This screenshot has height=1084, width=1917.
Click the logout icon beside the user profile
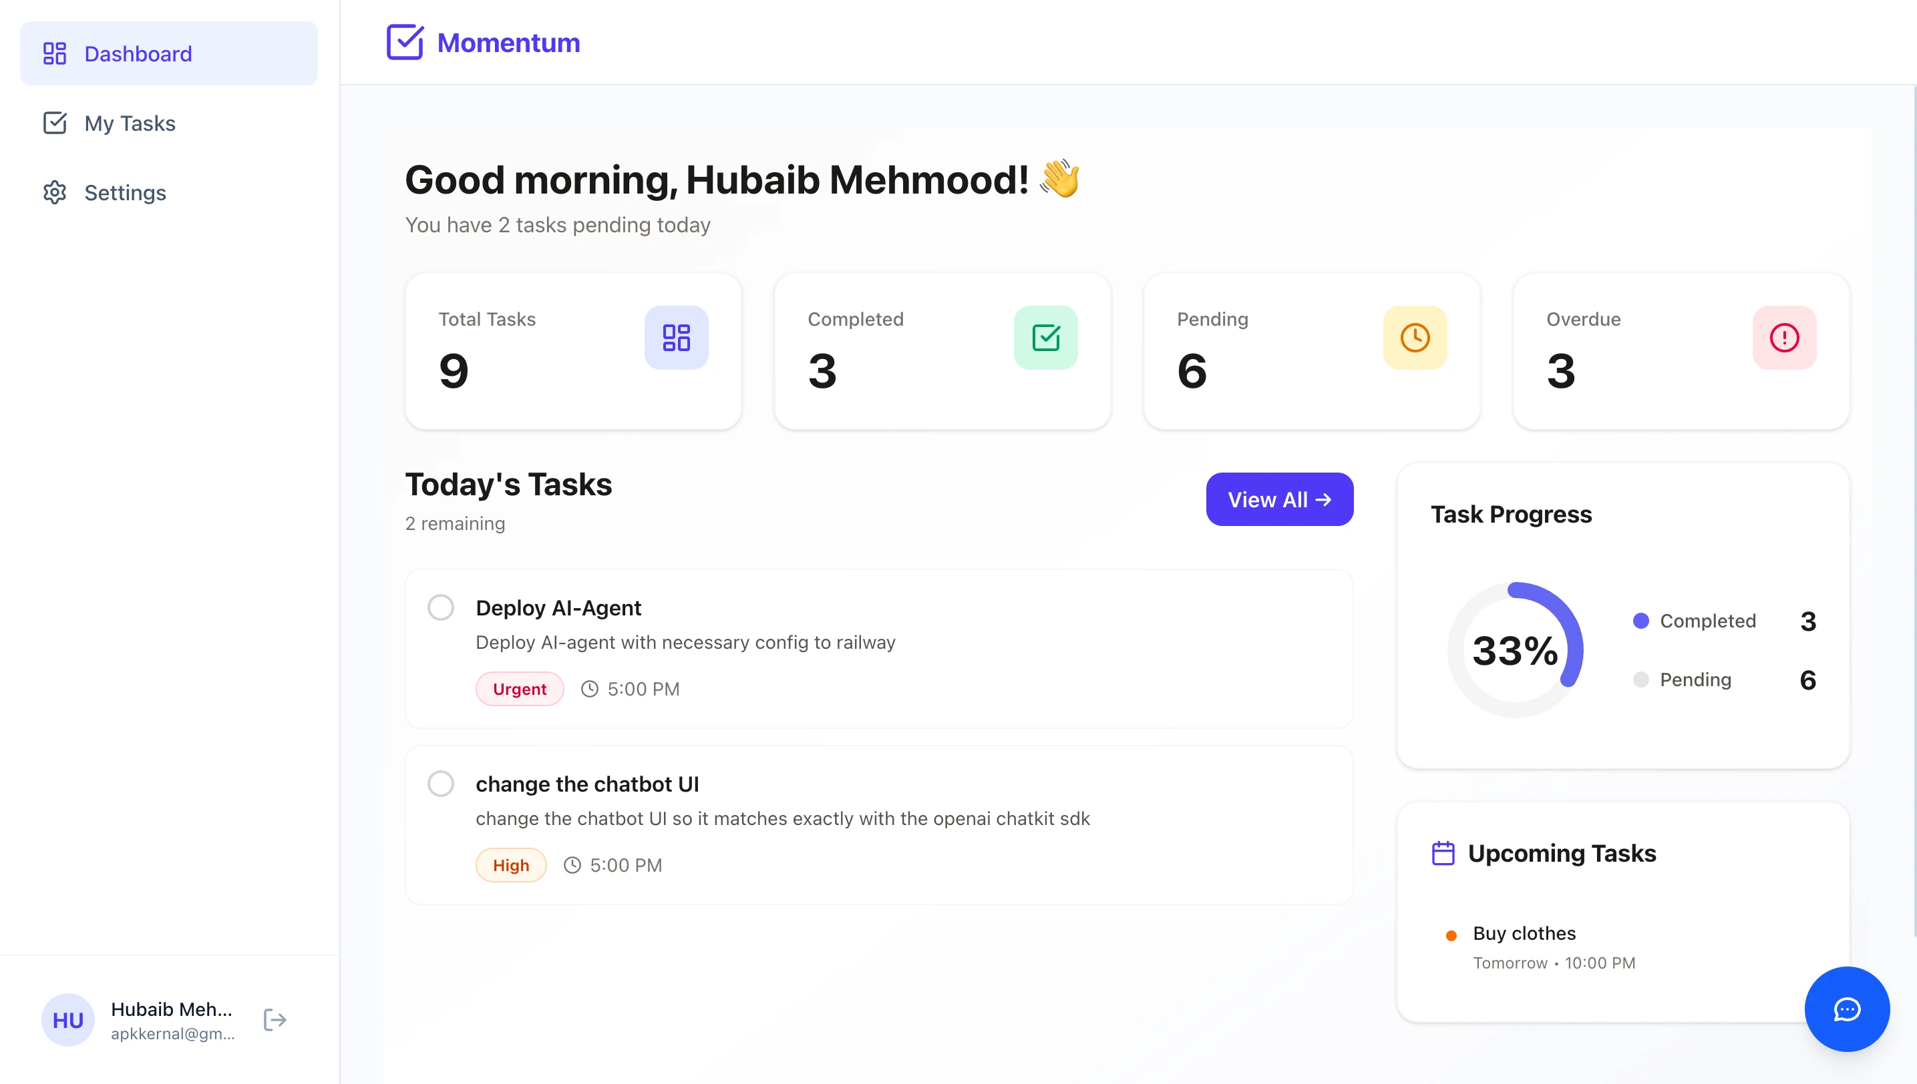click(275, 1019)
